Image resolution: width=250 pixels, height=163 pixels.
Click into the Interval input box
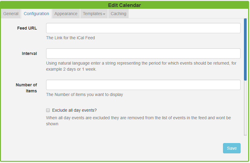click(143, 53)
